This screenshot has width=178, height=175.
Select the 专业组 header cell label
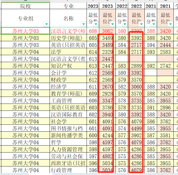[25, 18]
